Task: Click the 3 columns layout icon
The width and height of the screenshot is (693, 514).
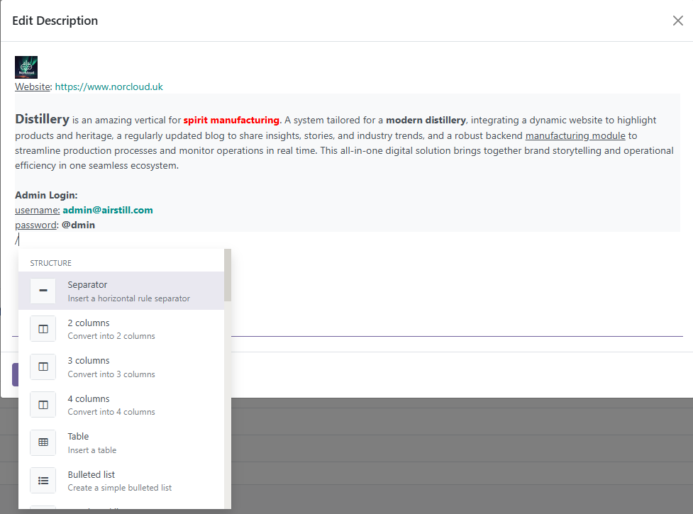Action: pos(43,367)
